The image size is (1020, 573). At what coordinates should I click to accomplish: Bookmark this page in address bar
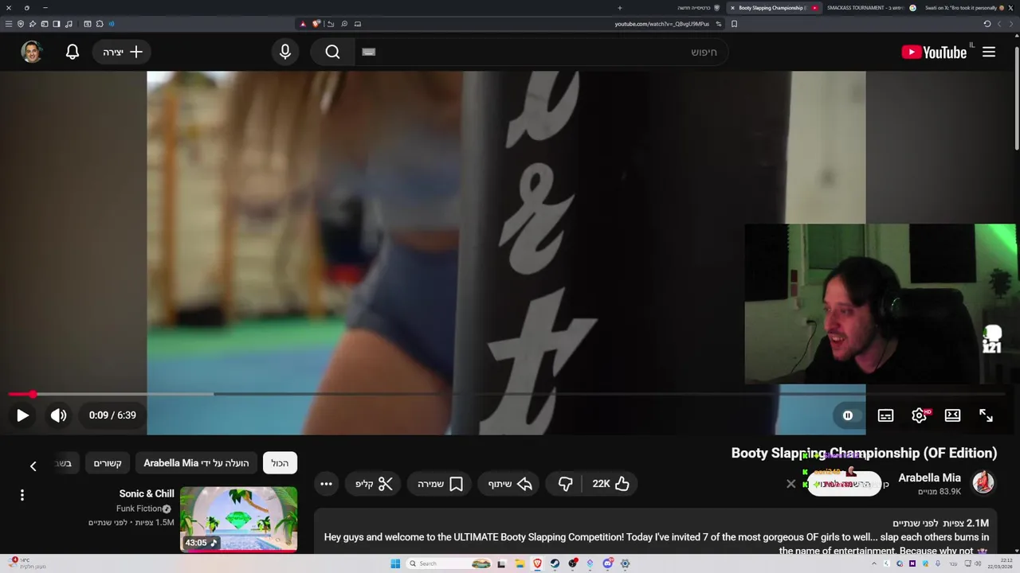coord(734,24)
